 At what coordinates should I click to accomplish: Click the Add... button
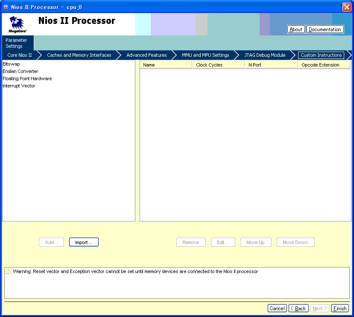click(52, 242)
